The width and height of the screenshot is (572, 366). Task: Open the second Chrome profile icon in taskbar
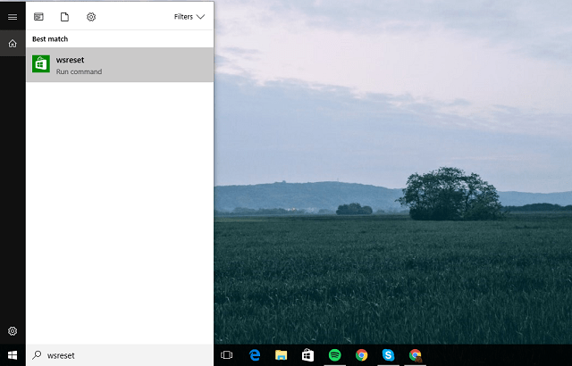pos(415,355)
